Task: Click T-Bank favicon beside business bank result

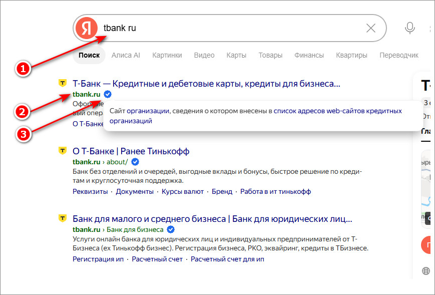Action: click(63, 218)
